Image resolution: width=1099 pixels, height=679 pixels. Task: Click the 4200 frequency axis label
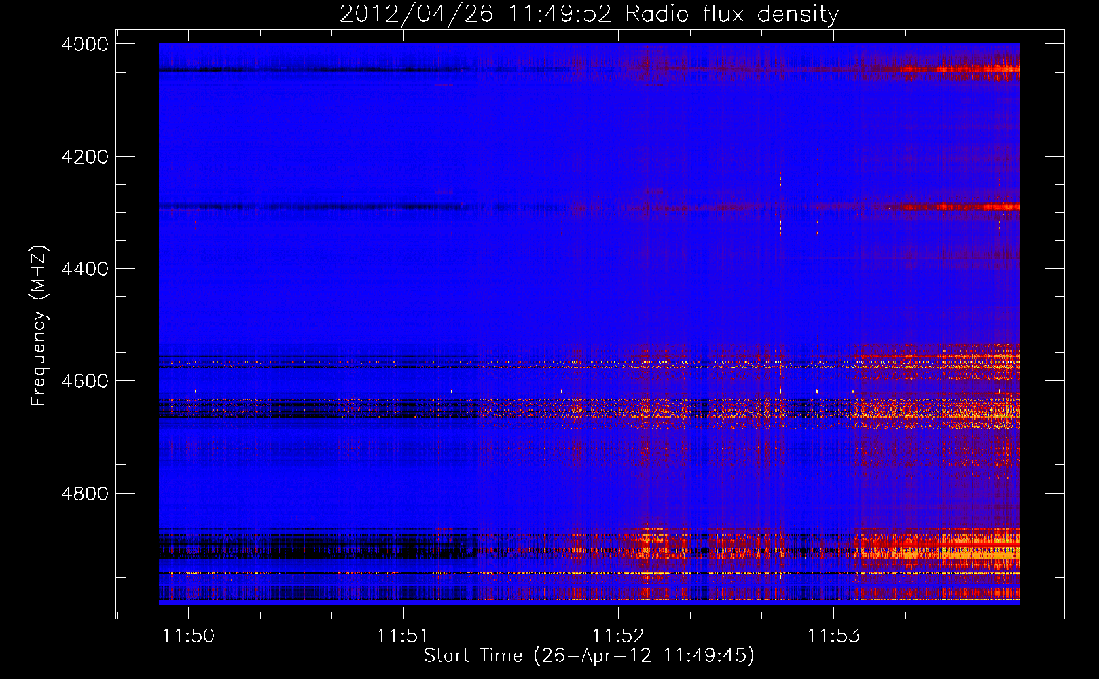85,157
